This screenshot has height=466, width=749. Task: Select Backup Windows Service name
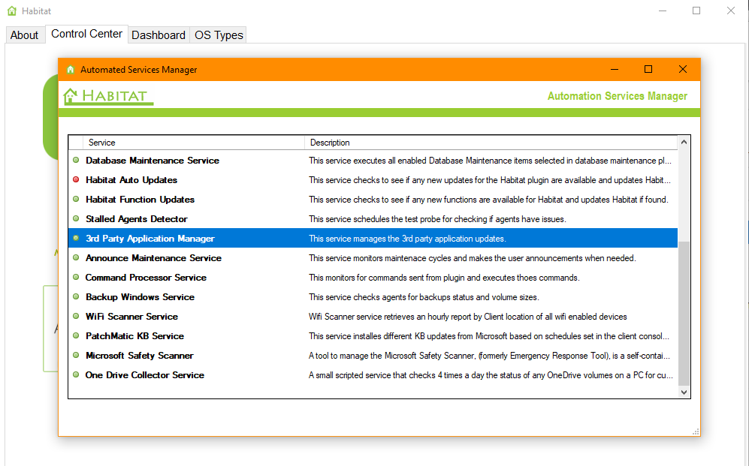coord(140,297)
